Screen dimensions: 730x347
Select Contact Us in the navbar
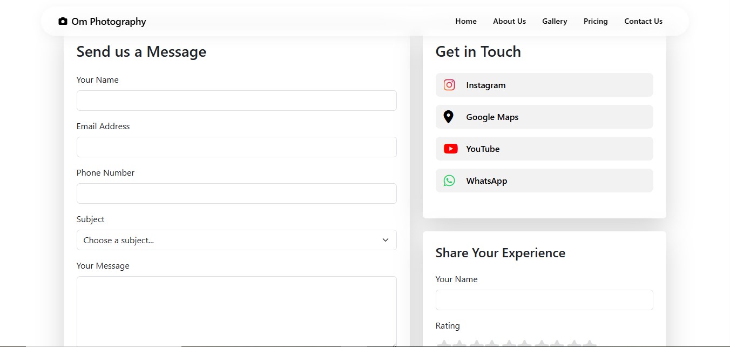point(643,22)
